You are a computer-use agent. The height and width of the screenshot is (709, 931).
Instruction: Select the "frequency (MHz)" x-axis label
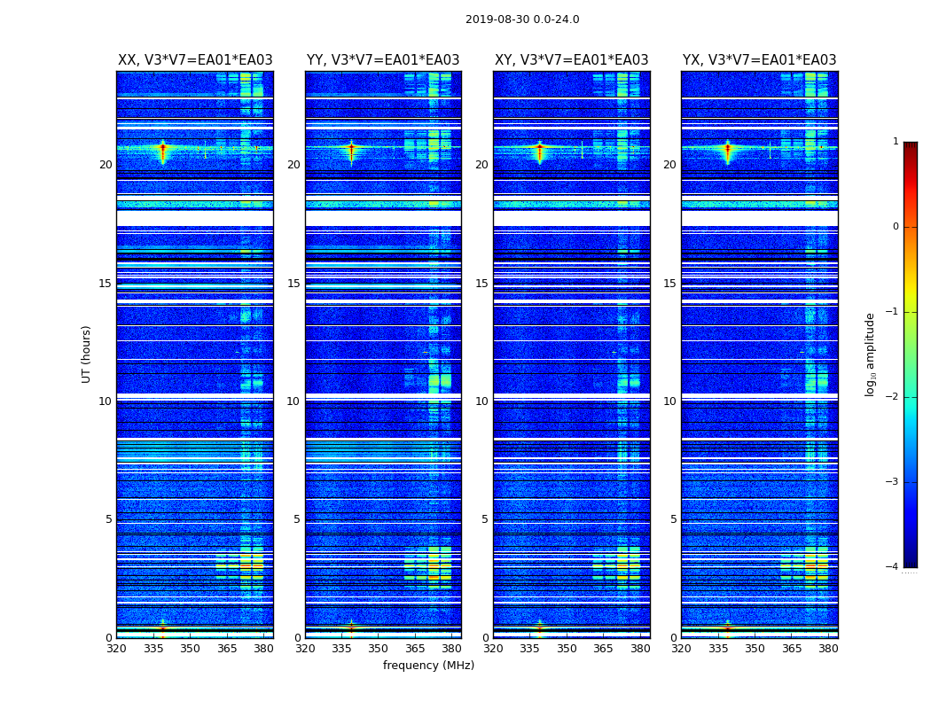click(428, 666)
